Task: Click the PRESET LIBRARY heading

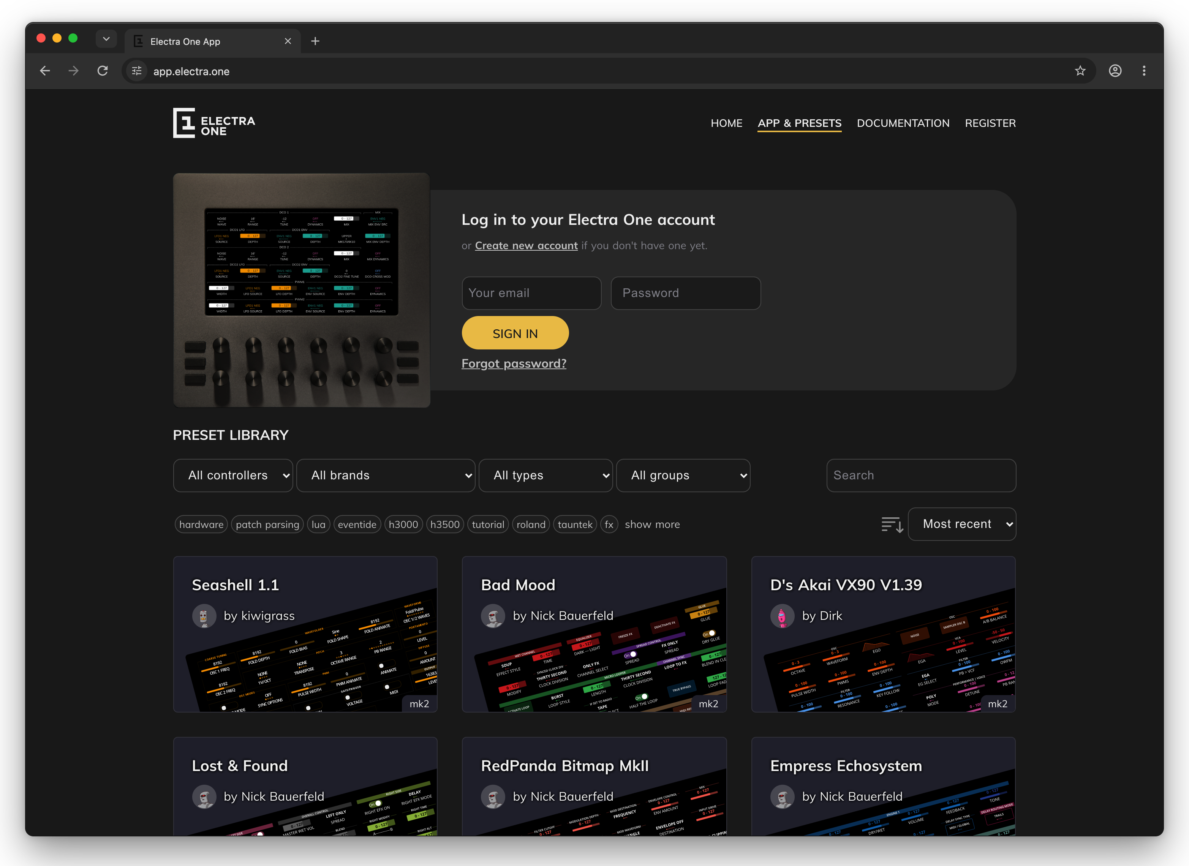Action: (231, 435)
